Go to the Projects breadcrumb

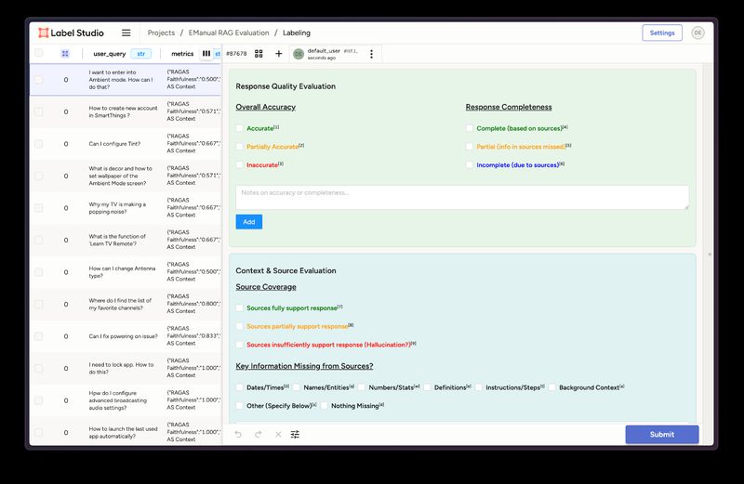point(161,33)
